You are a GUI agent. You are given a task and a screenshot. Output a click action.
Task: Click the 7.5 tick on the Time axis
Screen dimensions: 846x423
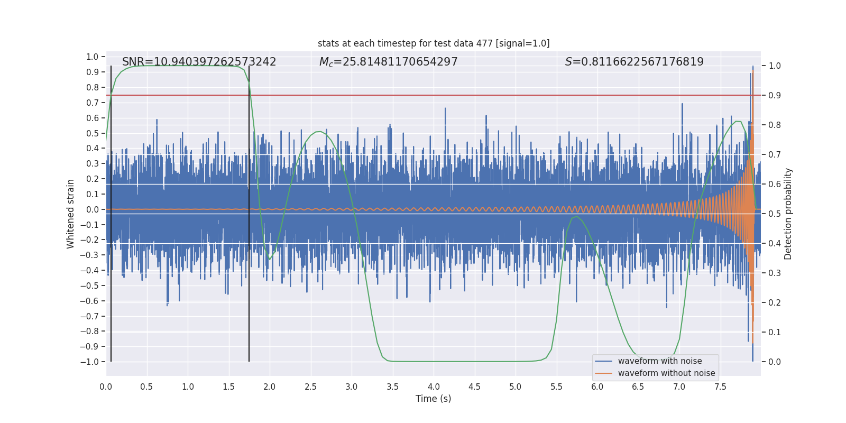(x=720, y=387)
